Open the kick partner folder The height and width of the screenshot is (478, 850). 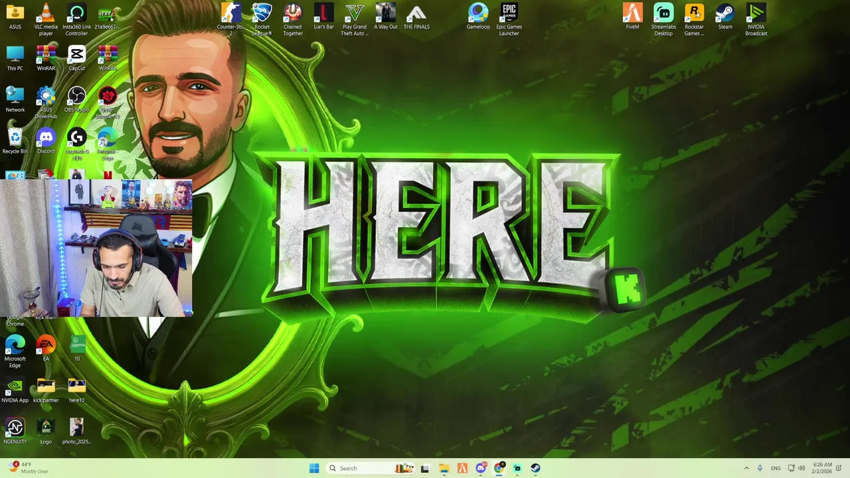point(46,390)
